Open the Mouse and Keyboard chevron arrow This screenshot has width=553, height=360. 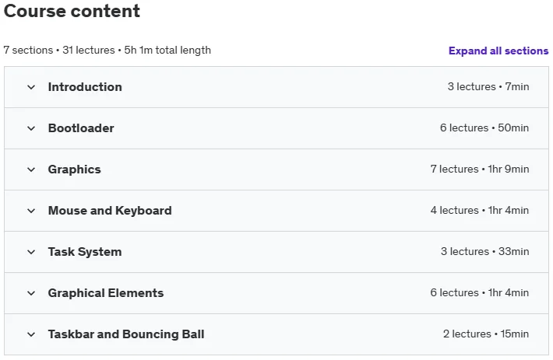tap(31, 211)
